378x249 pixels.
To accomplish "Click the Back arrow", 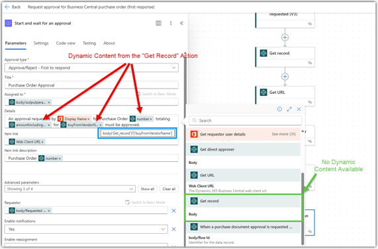I will (7, 7).
